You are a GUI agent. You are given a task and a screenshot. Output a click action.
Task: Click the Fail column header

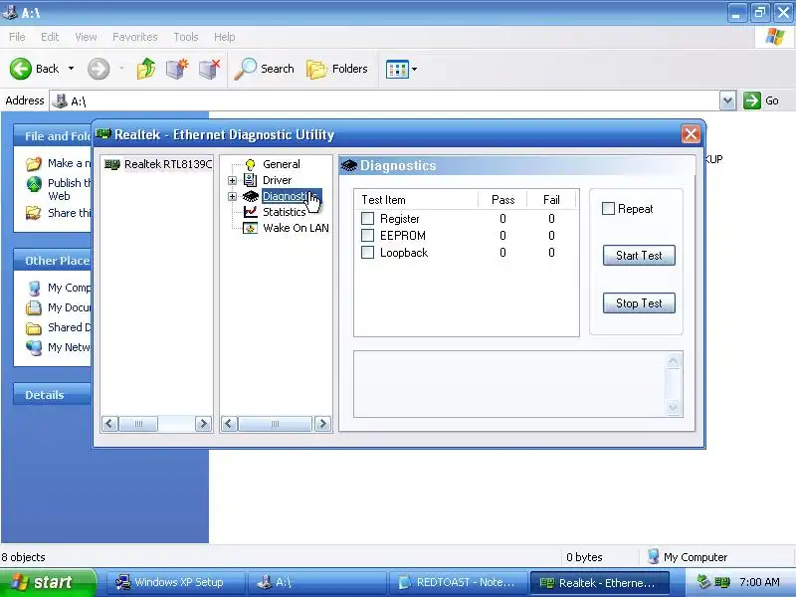pyautogui.click(x=551, y=200)
